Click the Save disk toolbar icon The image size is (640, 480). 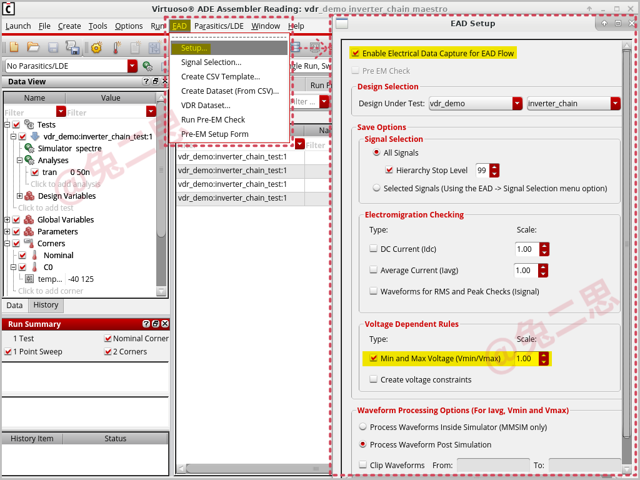click(53, 47)
